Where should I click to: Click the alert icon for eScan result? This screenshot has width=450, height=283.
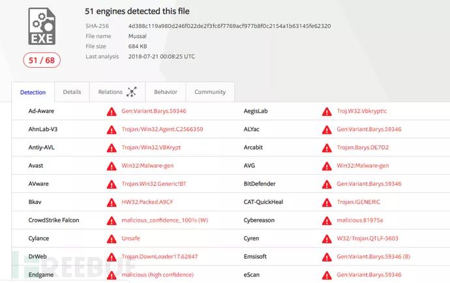click(x=326, y=275)
